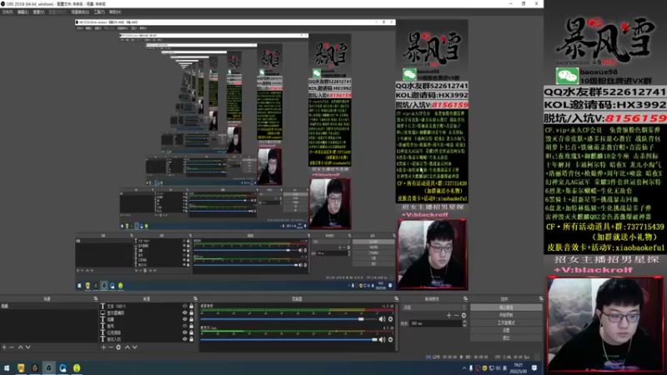Pop out the Scenes dock panel
This screenshot has height=375, width=667.
[96, 299]
